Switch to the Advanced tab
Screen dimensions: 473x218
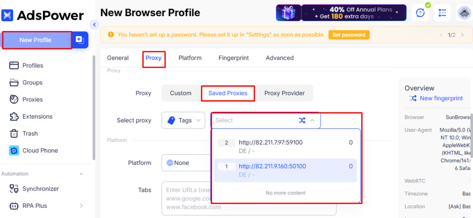(279, 58)
